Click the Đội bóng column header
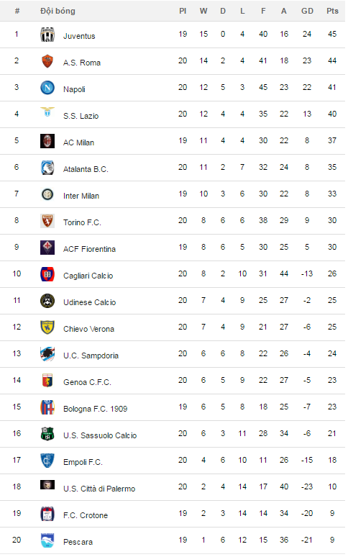Viewport: 348px width, 557px height. (58, 11)
